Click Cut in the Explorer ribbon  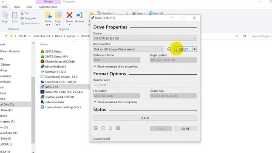click(x=25, y=13)
